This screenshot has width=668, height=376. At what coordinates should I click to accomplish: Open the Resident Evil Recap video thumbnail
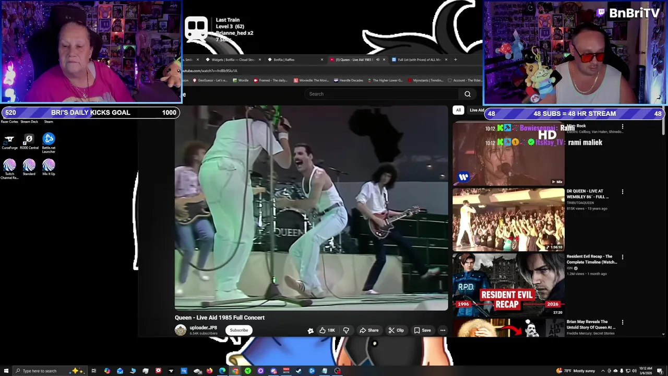pos(508,285)
